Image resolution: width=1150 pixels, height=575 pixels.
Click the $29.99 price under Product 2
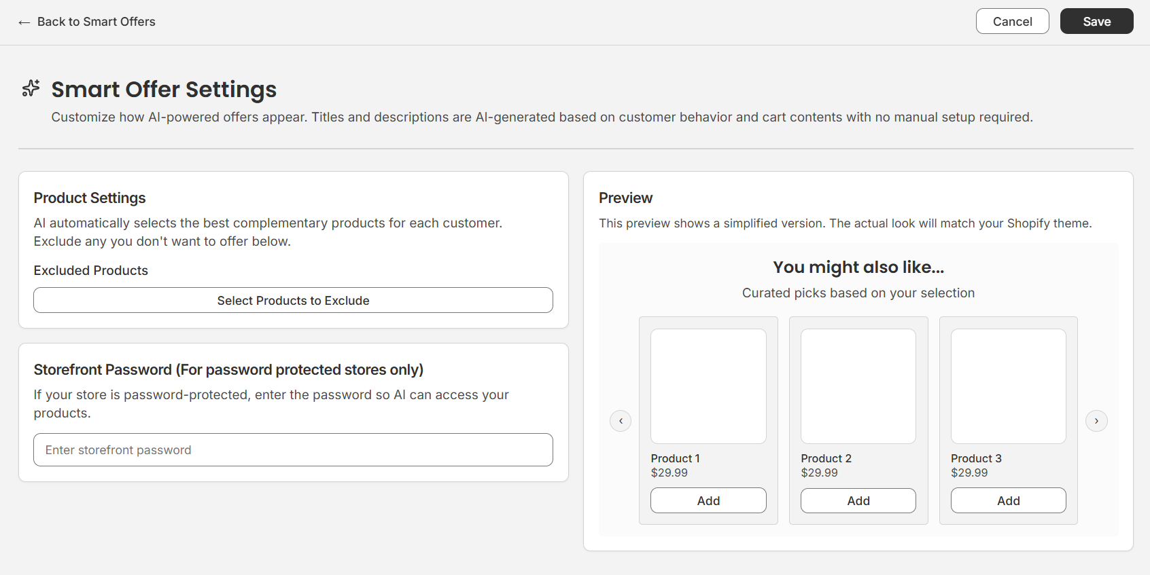tap(819, 472)
